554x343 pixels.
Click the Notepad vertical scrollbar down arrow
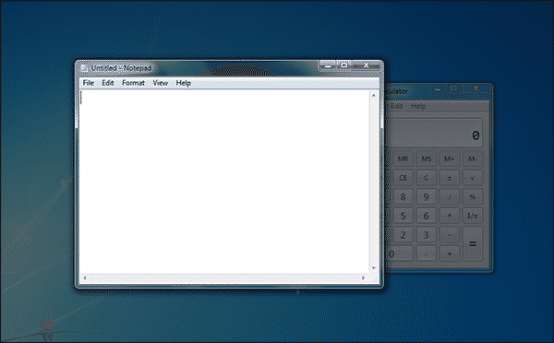tap(373, 267)
